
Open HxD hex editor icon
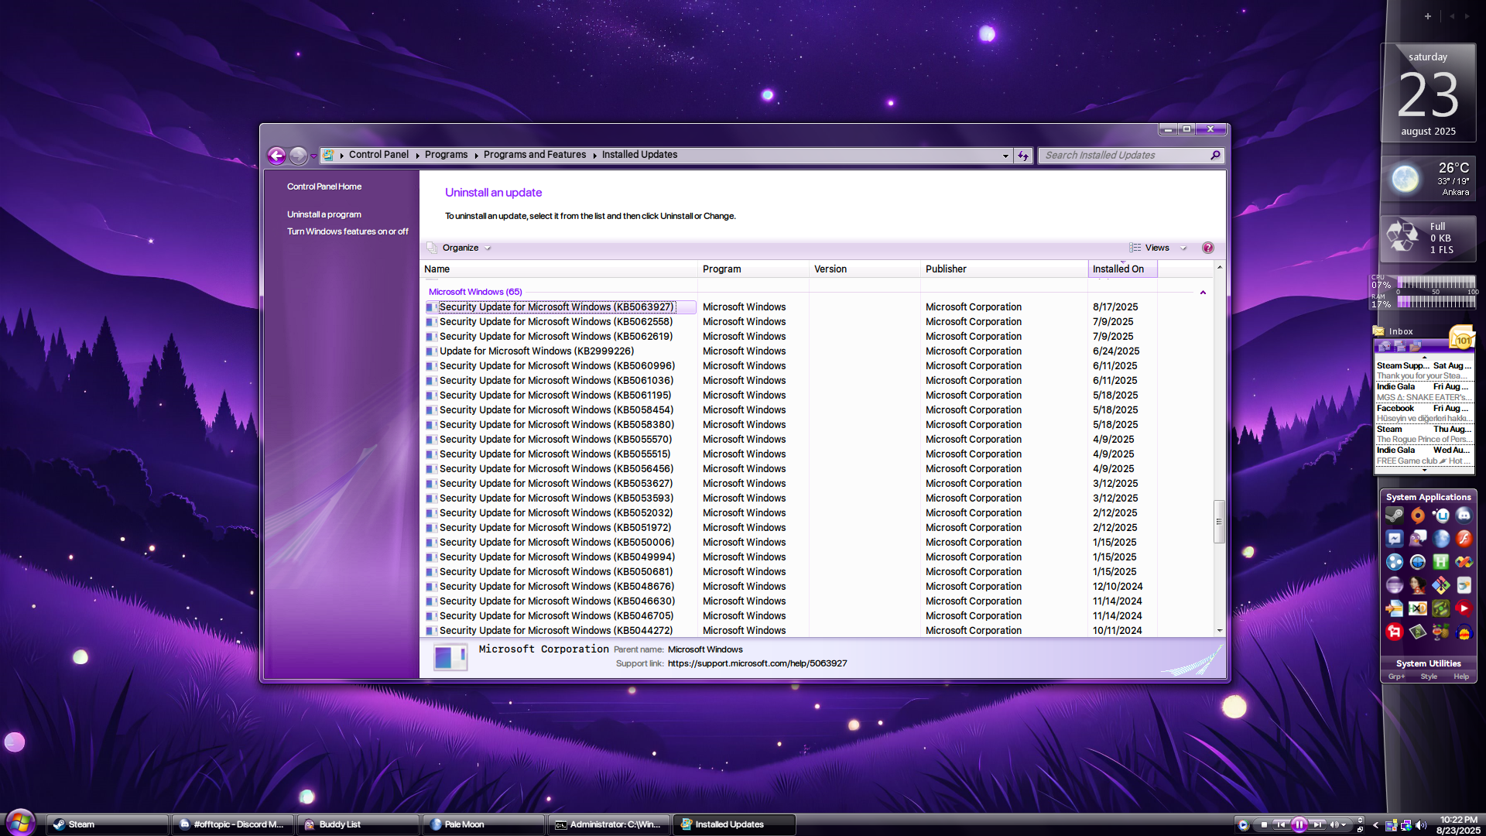tap(1417, 608)
